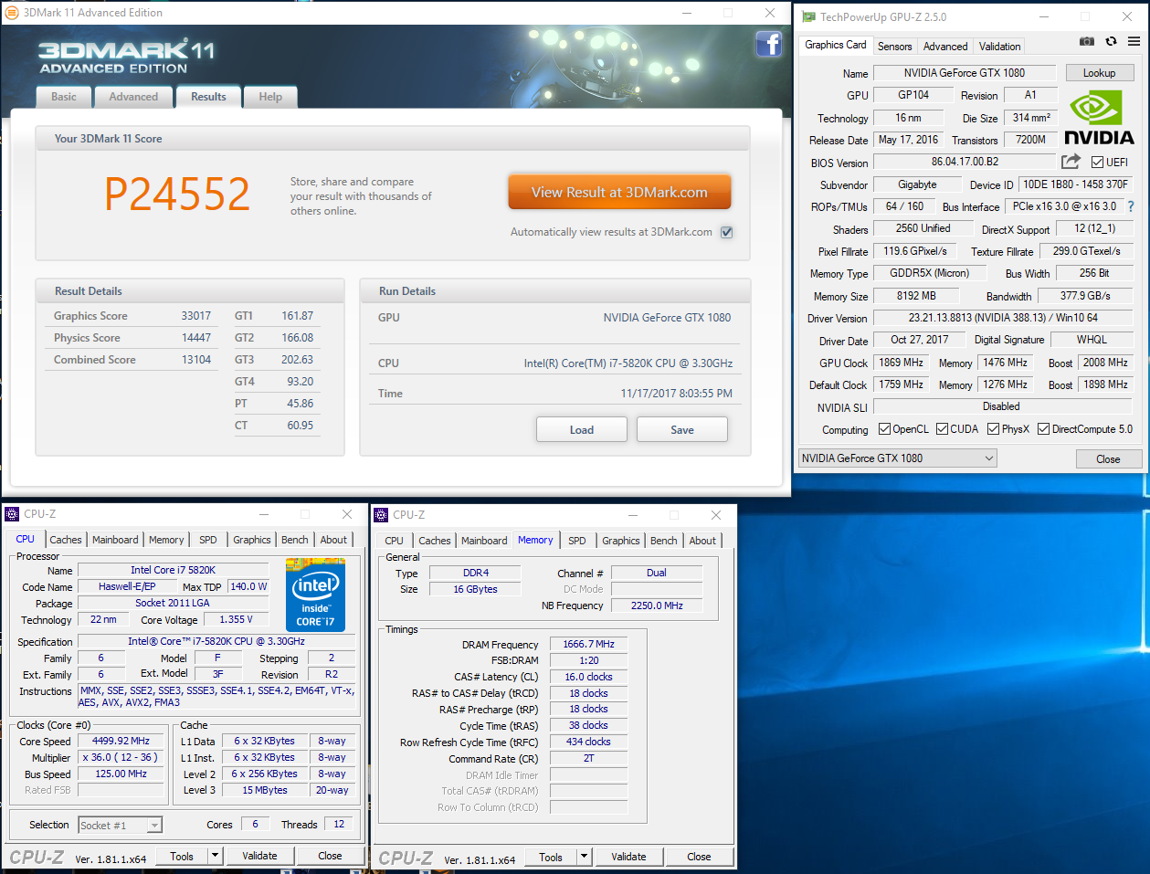Open the Socket #1 selection dropdown
Screen dimensions: 1150x874
click(x=121, y=826)
